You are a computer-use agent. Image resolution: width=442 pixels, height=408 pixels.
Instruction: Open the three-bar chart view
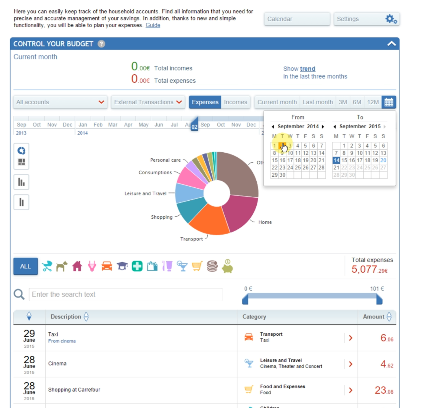[x=21, y=182]
